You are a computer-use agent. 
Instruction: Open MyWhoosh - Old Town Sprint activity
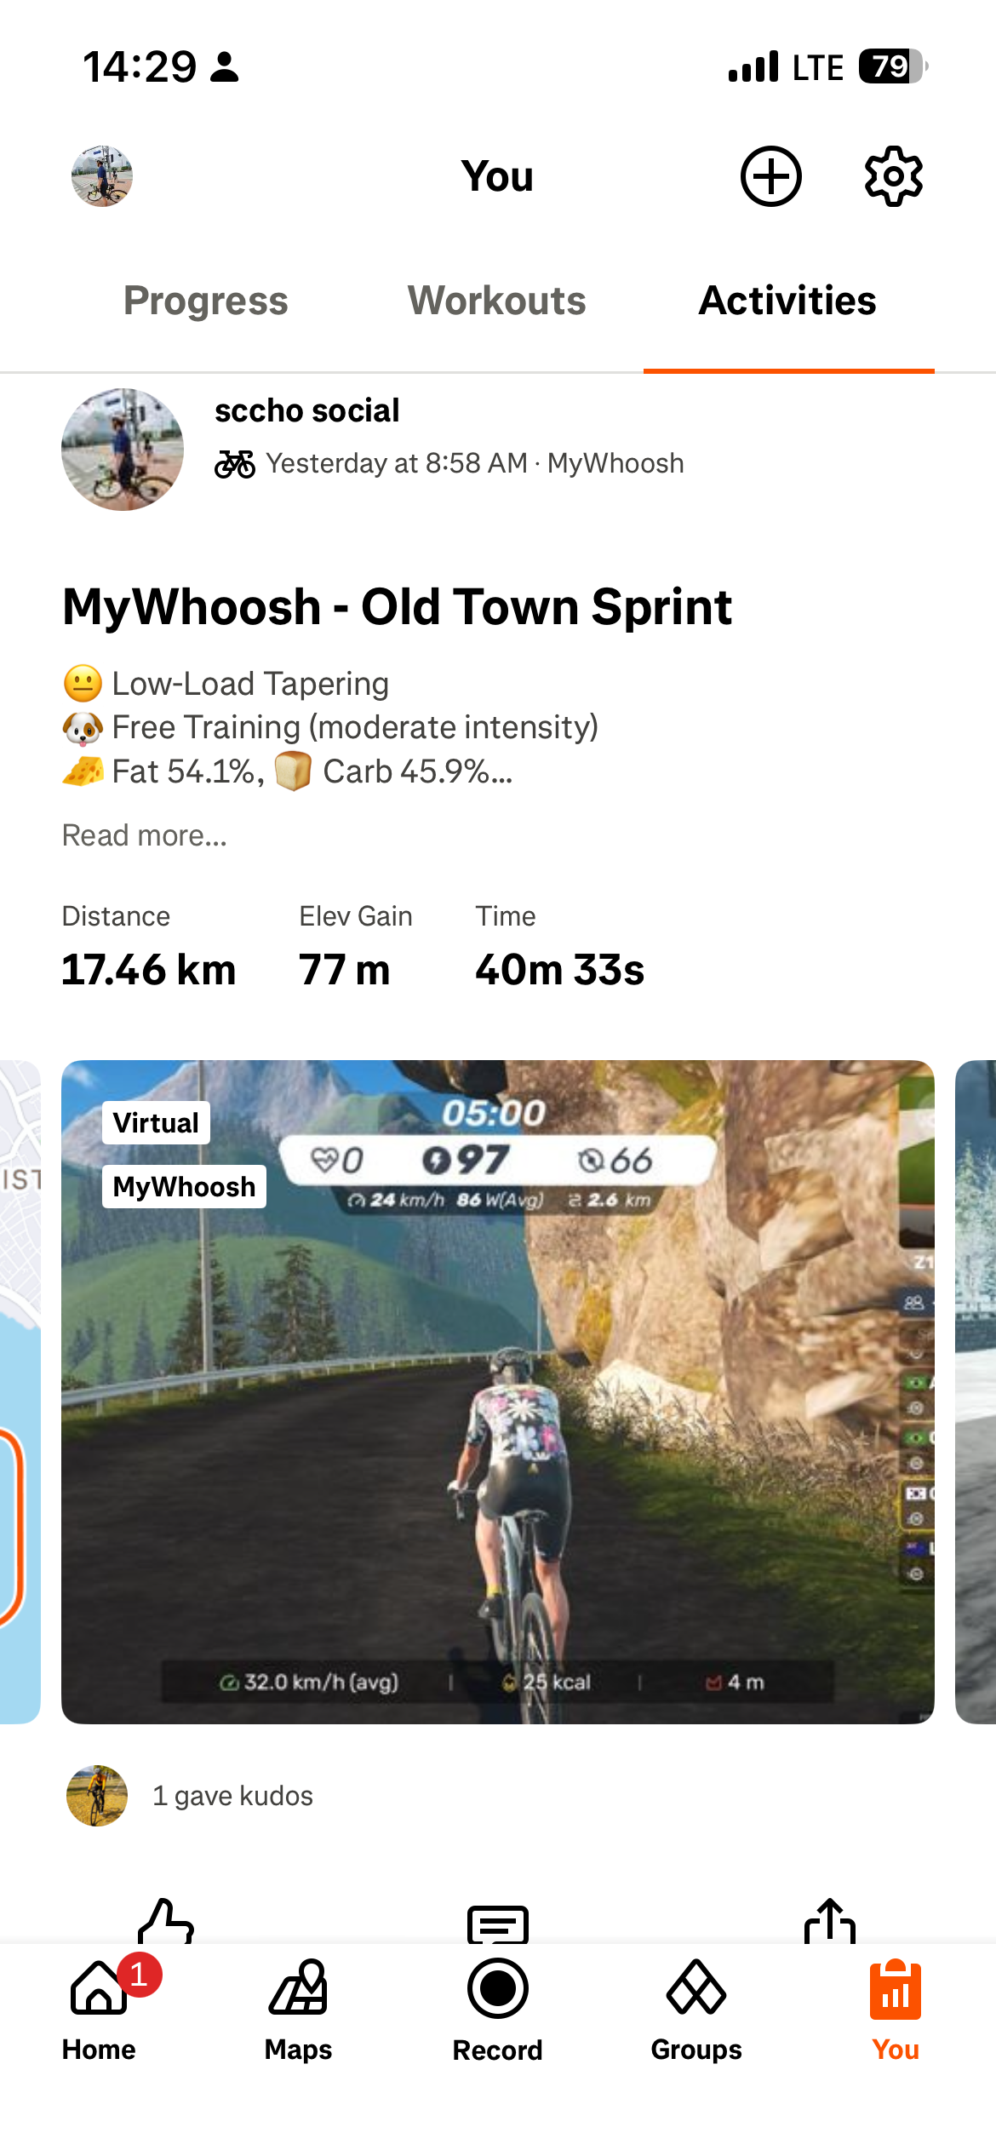pyautogui.click(x=398, y=607)
